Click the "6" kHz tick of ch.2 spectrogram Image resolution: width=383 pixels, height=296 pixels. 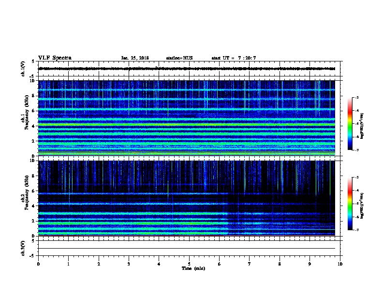[33, 191]
